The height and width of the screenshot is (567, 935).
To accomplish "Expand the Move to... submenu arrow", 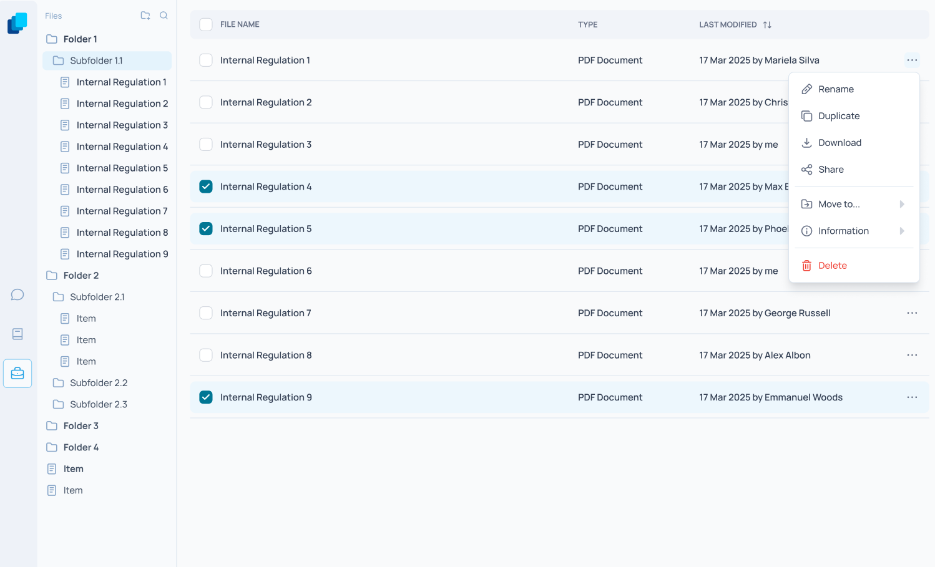I will click(902, 204).
